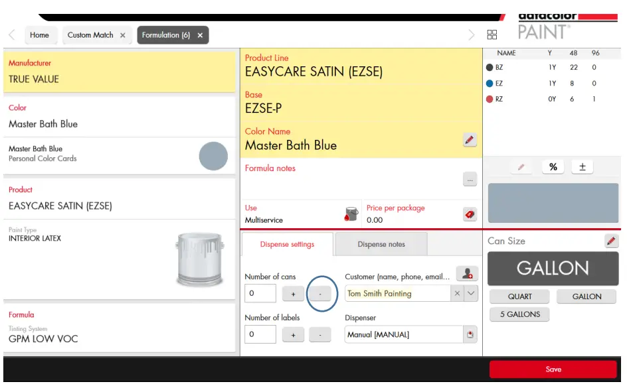Click the Manual [MANUAL] dispenser field
Viewport: 631px width, 390px height.
tap(404, 334)
